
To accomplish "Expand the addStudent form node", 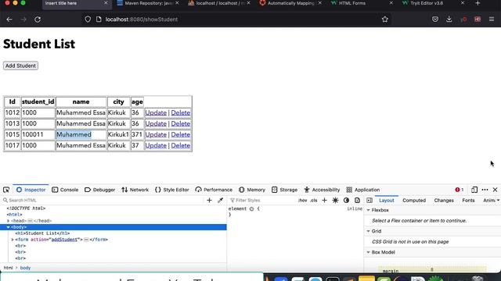I will 13,240.
